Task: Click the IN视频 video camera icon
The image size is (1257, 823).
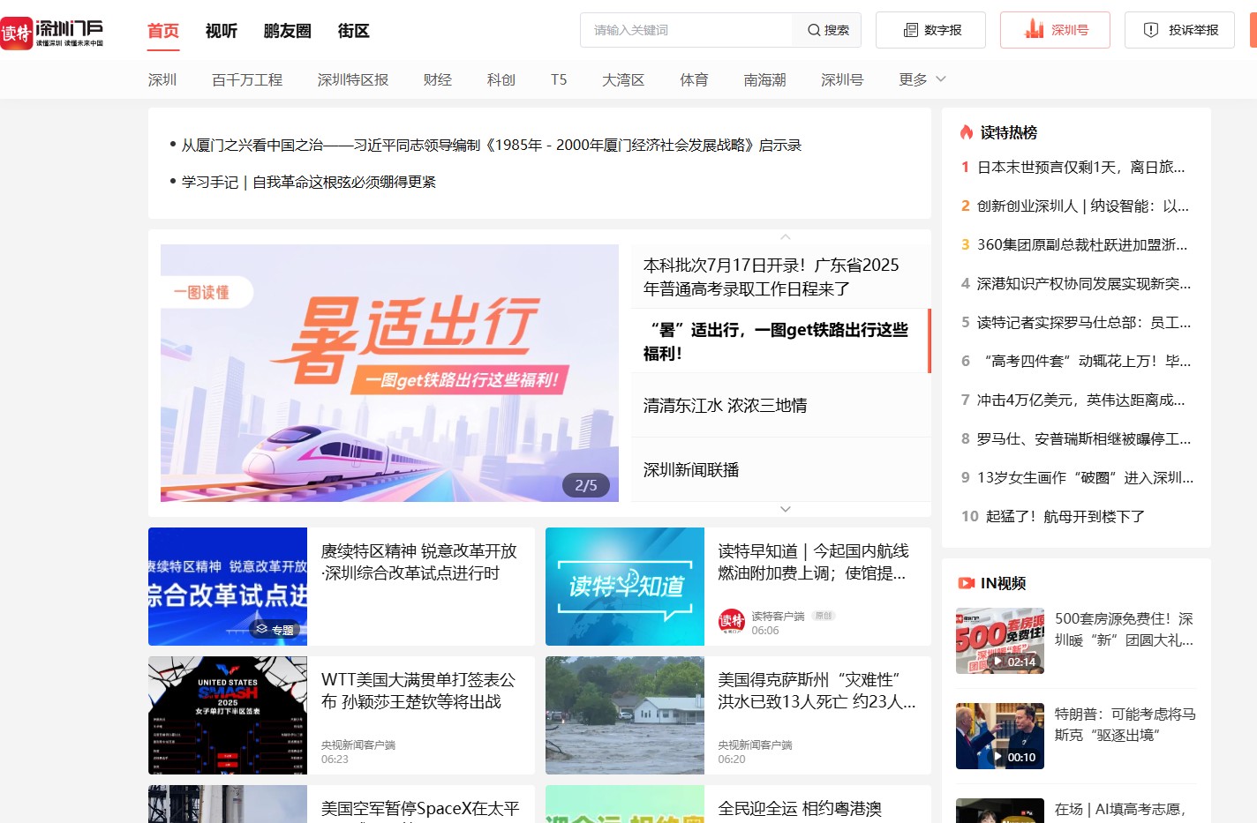Action: point(967,583)
